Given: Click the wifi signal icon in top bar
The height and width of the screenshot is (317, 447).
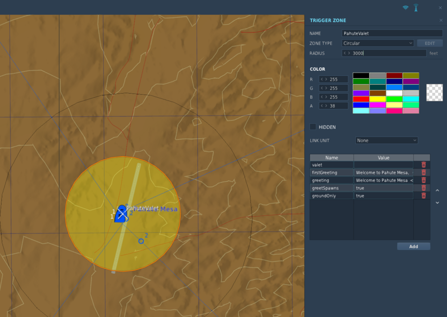Looking at the screenshot, I should pos(405,8).
